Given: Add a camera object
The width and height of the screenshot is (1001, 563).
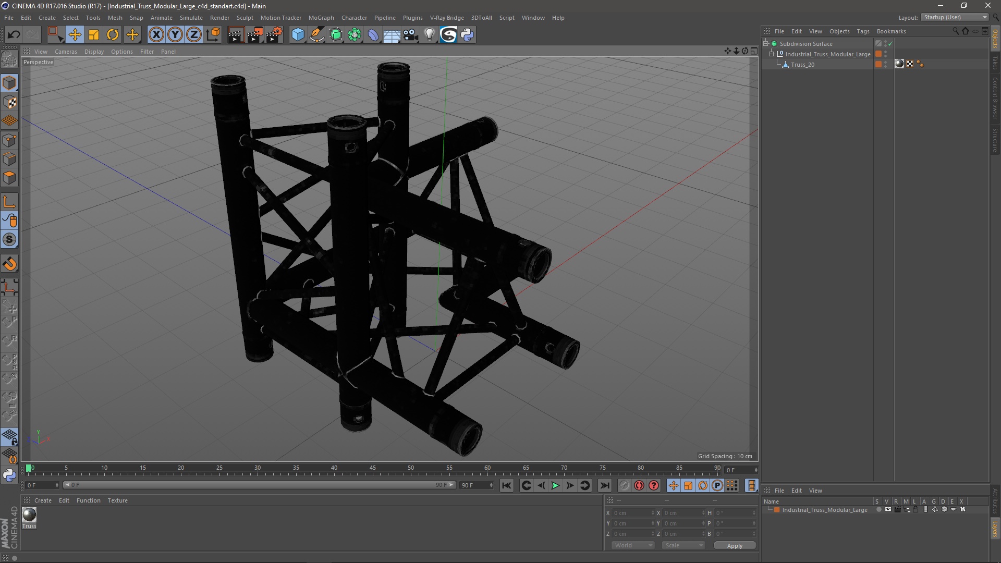Looking at the screenshot, I should [x=410, y=35].
